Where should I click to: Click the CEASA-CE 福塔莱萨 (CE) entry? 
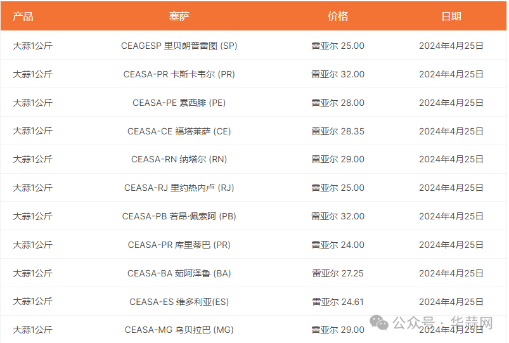(x=179, y=131)
